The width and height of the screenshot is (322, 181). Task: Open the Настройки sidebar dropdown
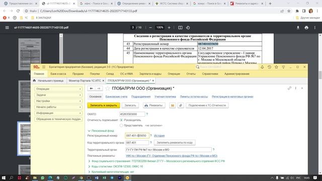58,101
